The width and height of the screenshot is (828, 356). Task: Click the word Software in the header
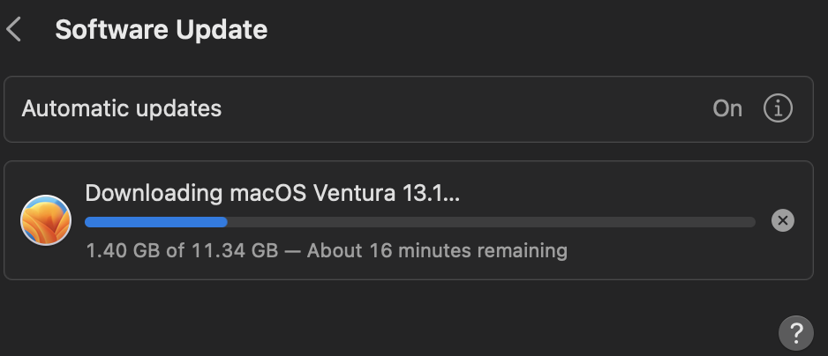coord(112,30)
